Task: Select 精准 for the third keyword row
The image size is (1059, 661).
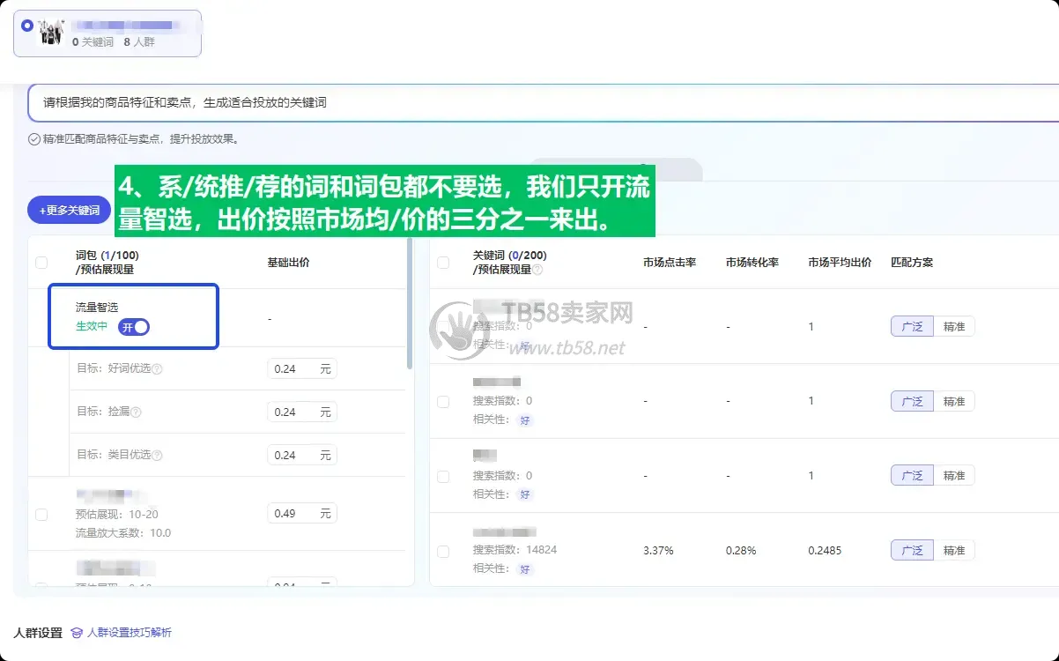Action: [954, 475]
